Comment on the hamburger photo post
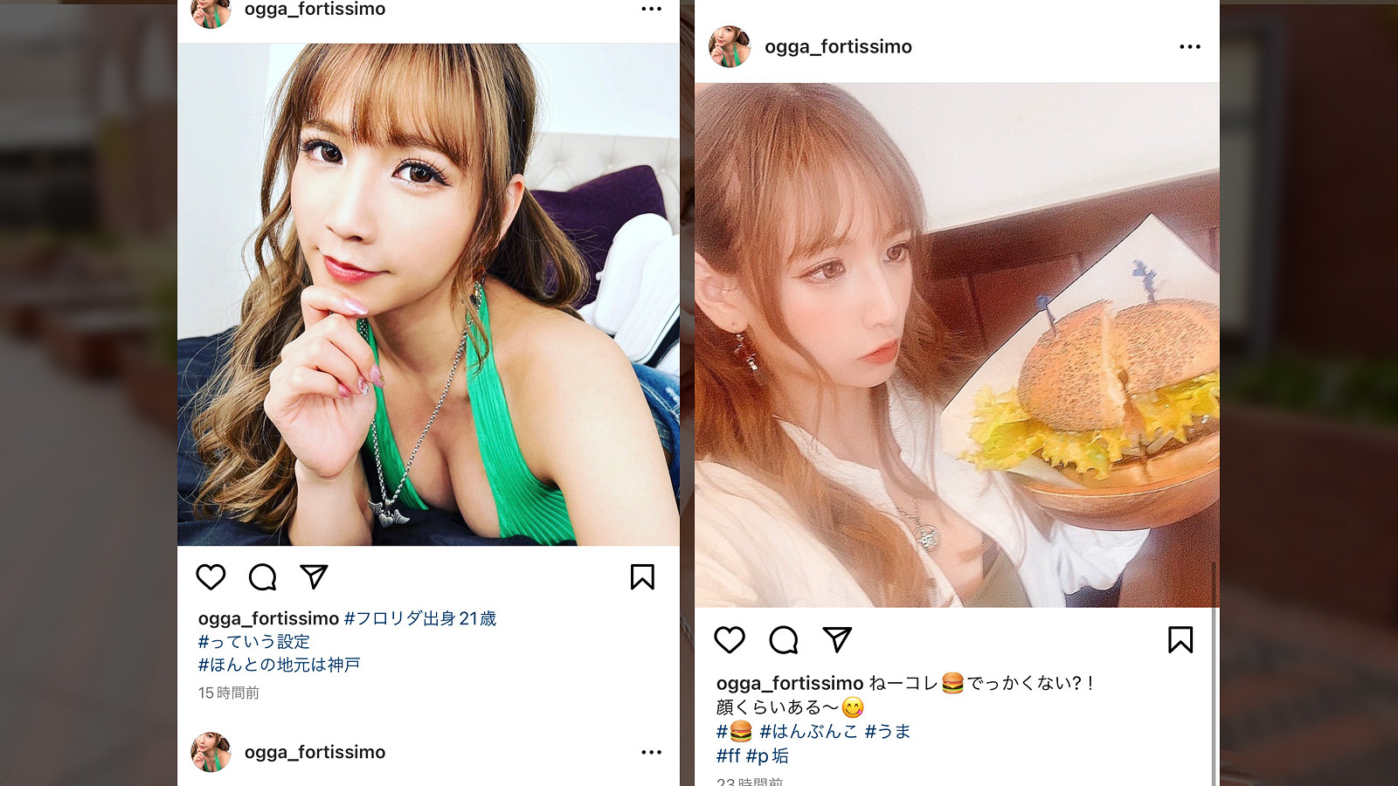Viewport: 1398px width, 786px height. pos(784,640)
